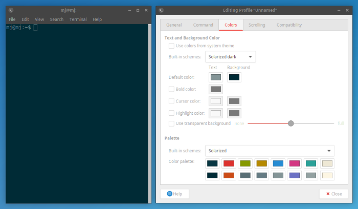Click the terminal window scrollbar

click(150, 113)
